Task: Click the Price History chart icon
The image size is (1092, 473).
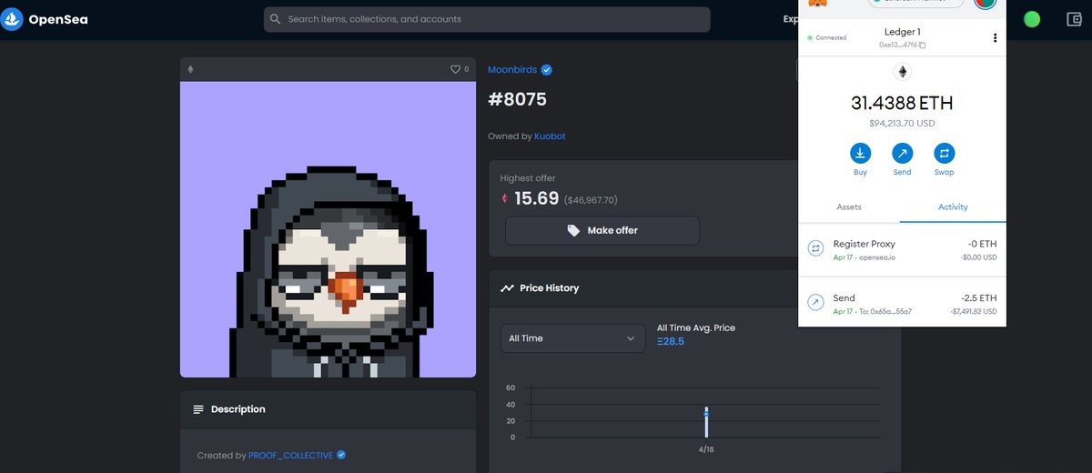Action: (507, 288)
